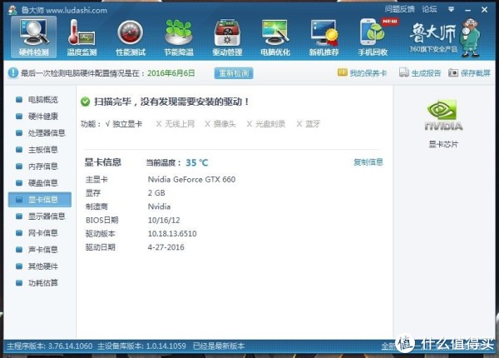Screen dimensions: 499x358
Task: Select 内存信息 in the sidebar
Action: [40, 167]
